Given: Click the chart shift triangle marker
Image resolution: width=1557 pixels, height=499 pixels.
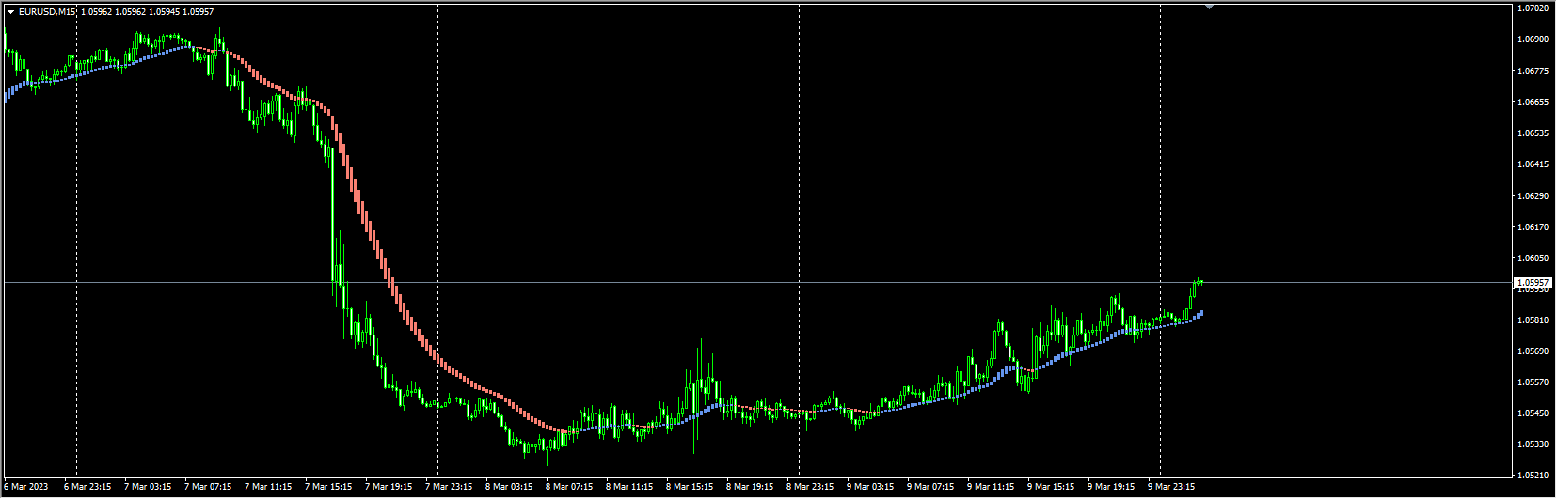Looking at the screenshot, I should point(1209,7).
